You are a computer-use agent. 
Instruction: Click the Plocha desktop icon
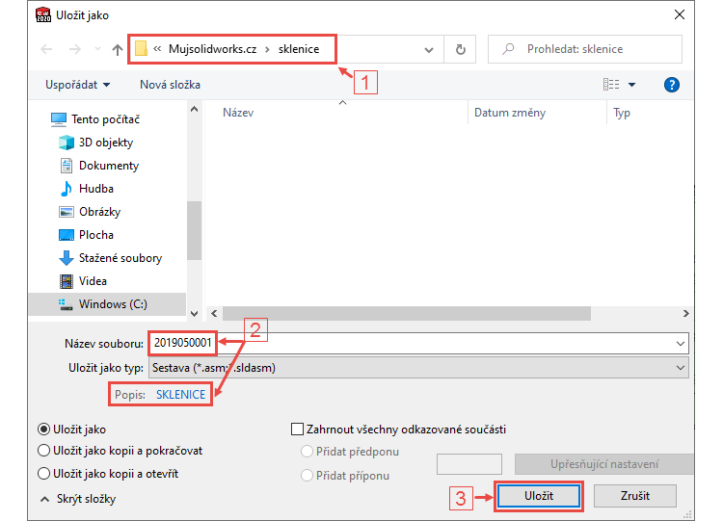point(67,235)
